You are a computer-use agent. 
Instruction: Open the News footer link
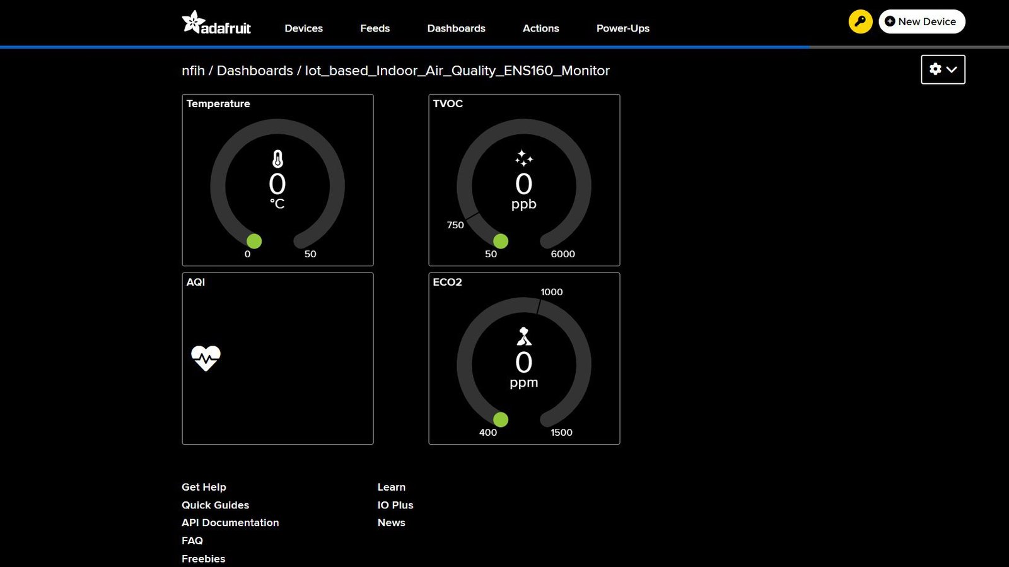pos(391,523)
